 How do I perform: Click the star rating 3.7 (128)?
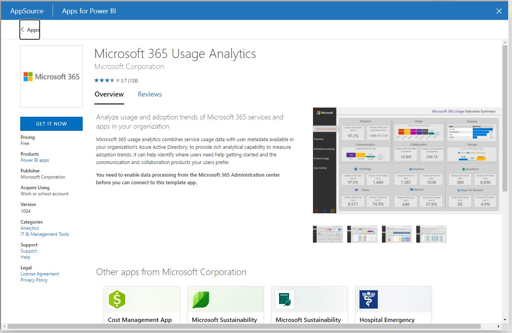(116, 80)
